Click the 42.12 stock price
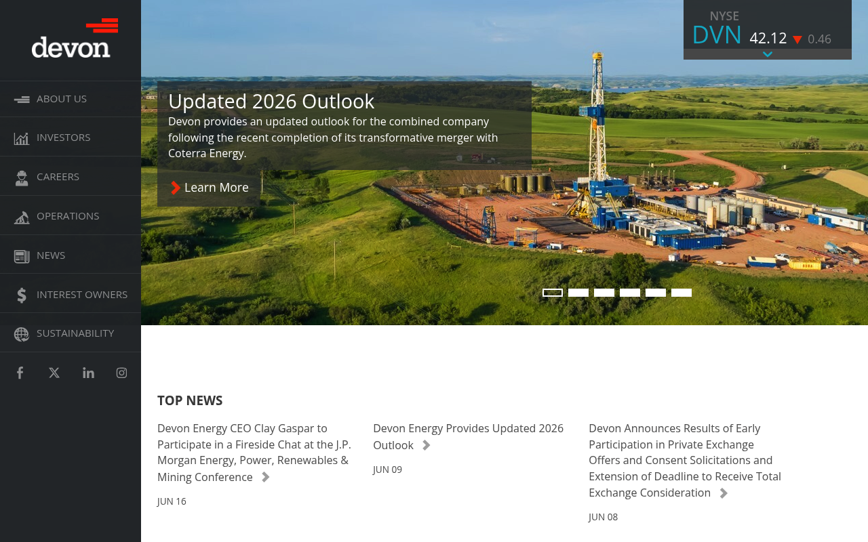This screenshot has height=542, width=868. click(768, 39)
